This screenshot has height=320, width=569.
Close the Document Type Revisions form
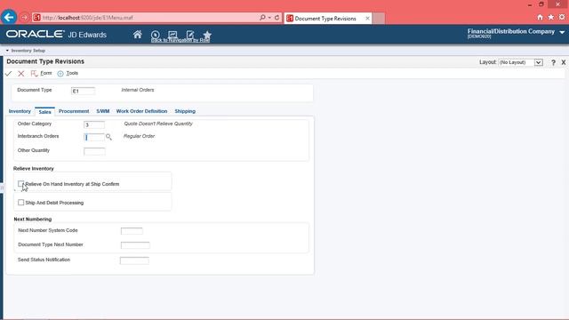pyautogui.click(x=564, y=62)
